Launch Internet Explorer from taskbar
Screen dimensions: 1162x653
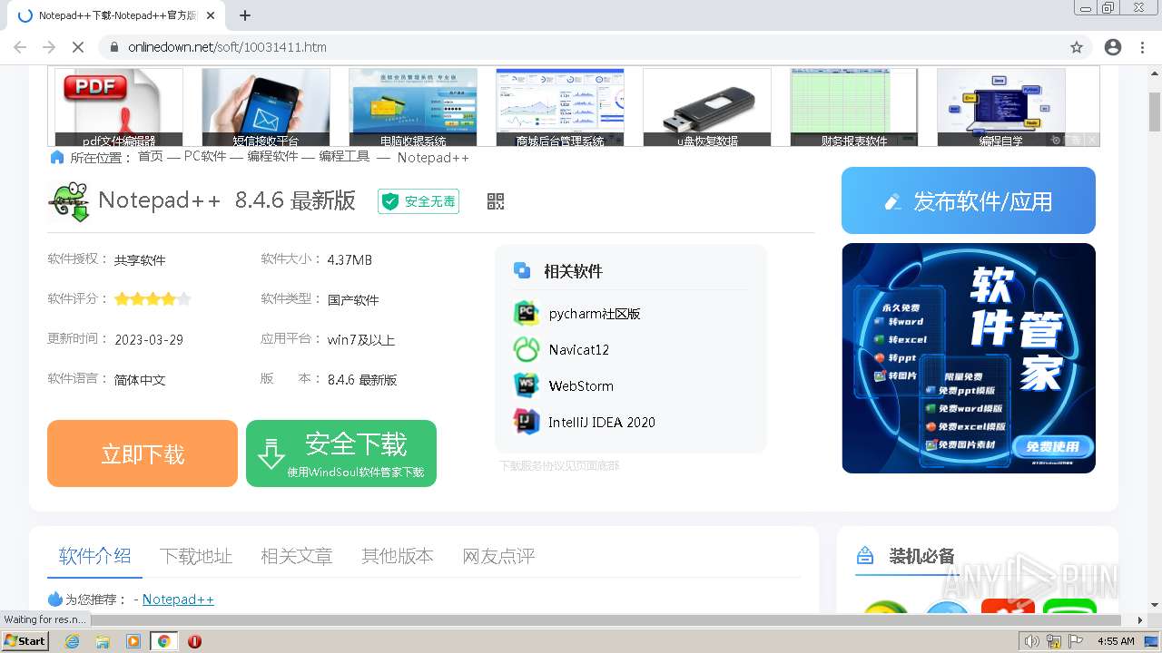[x=73, y=641]
